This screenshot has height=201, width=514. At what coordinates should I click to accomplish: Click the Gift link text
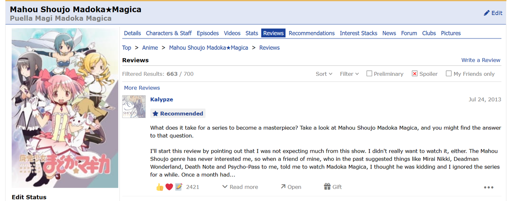(x=337, y=187)
